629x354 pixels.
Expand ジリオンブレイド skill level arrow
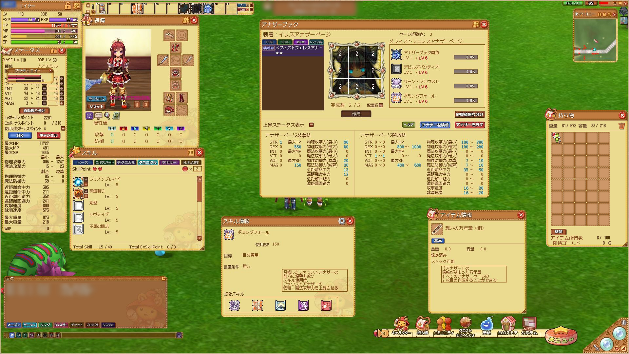click(86, 179)
